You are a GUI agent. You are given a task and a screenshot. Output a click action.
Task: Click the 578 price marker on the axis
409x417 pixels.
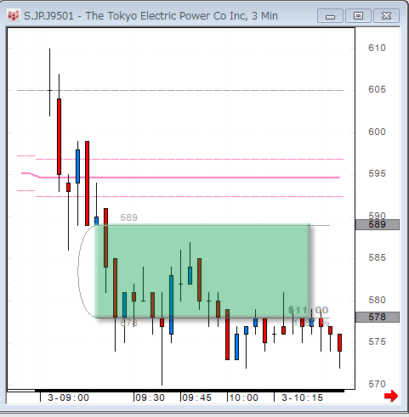378,317
